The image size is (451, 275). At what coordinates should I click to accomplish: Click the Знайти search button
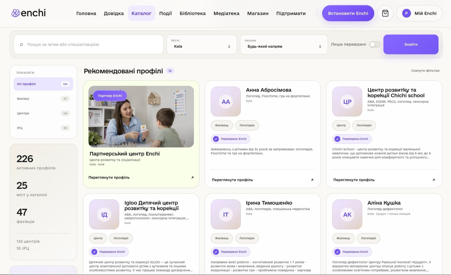pyautogui.click(x=411, y=44)
